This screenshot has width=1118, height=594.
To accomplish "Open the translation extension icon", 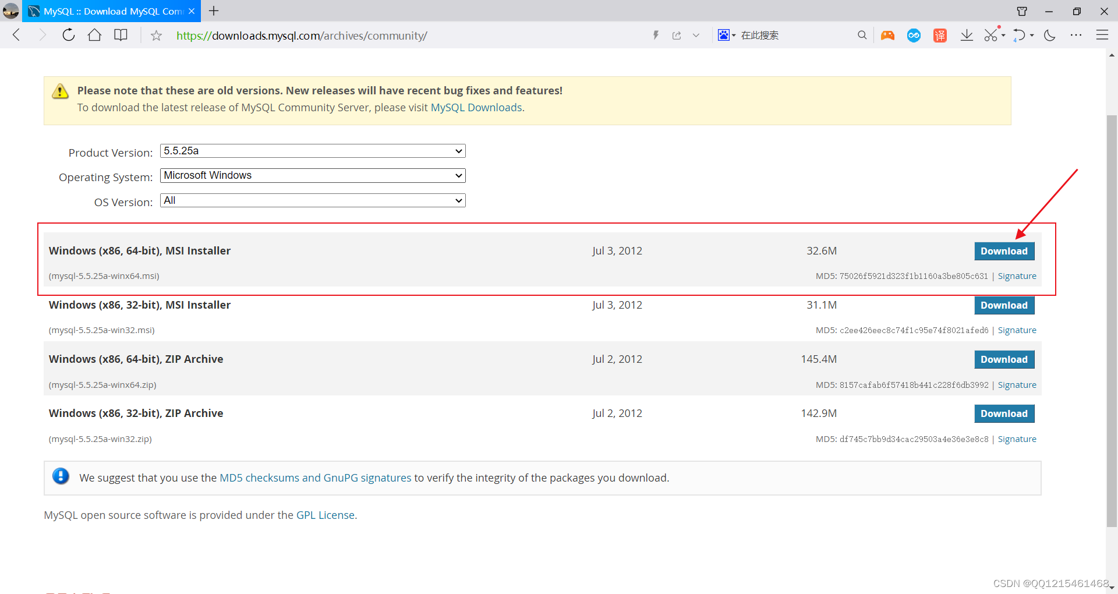I will (940, 35).
